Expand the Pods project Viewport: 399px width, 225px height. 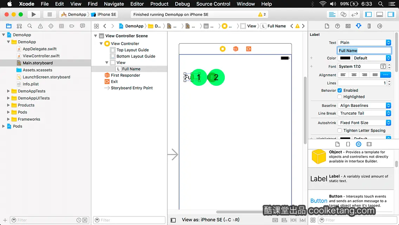point(4,126)
